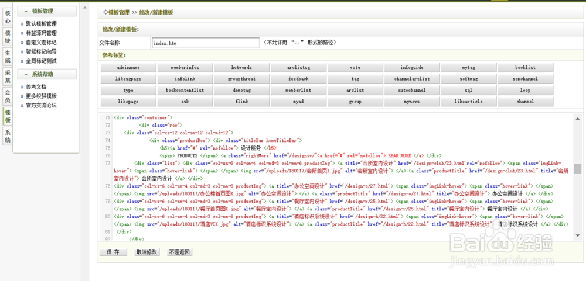586x281 pixels.
Task: Insert the likepage tag
Action: click(128, 102)
